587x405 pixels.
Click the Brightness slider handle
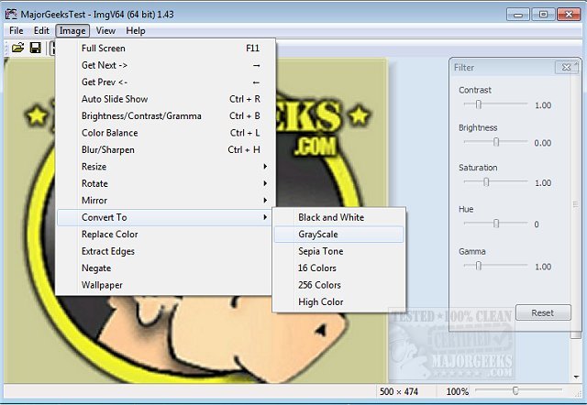pyautogui.click(x=496, y=142)
